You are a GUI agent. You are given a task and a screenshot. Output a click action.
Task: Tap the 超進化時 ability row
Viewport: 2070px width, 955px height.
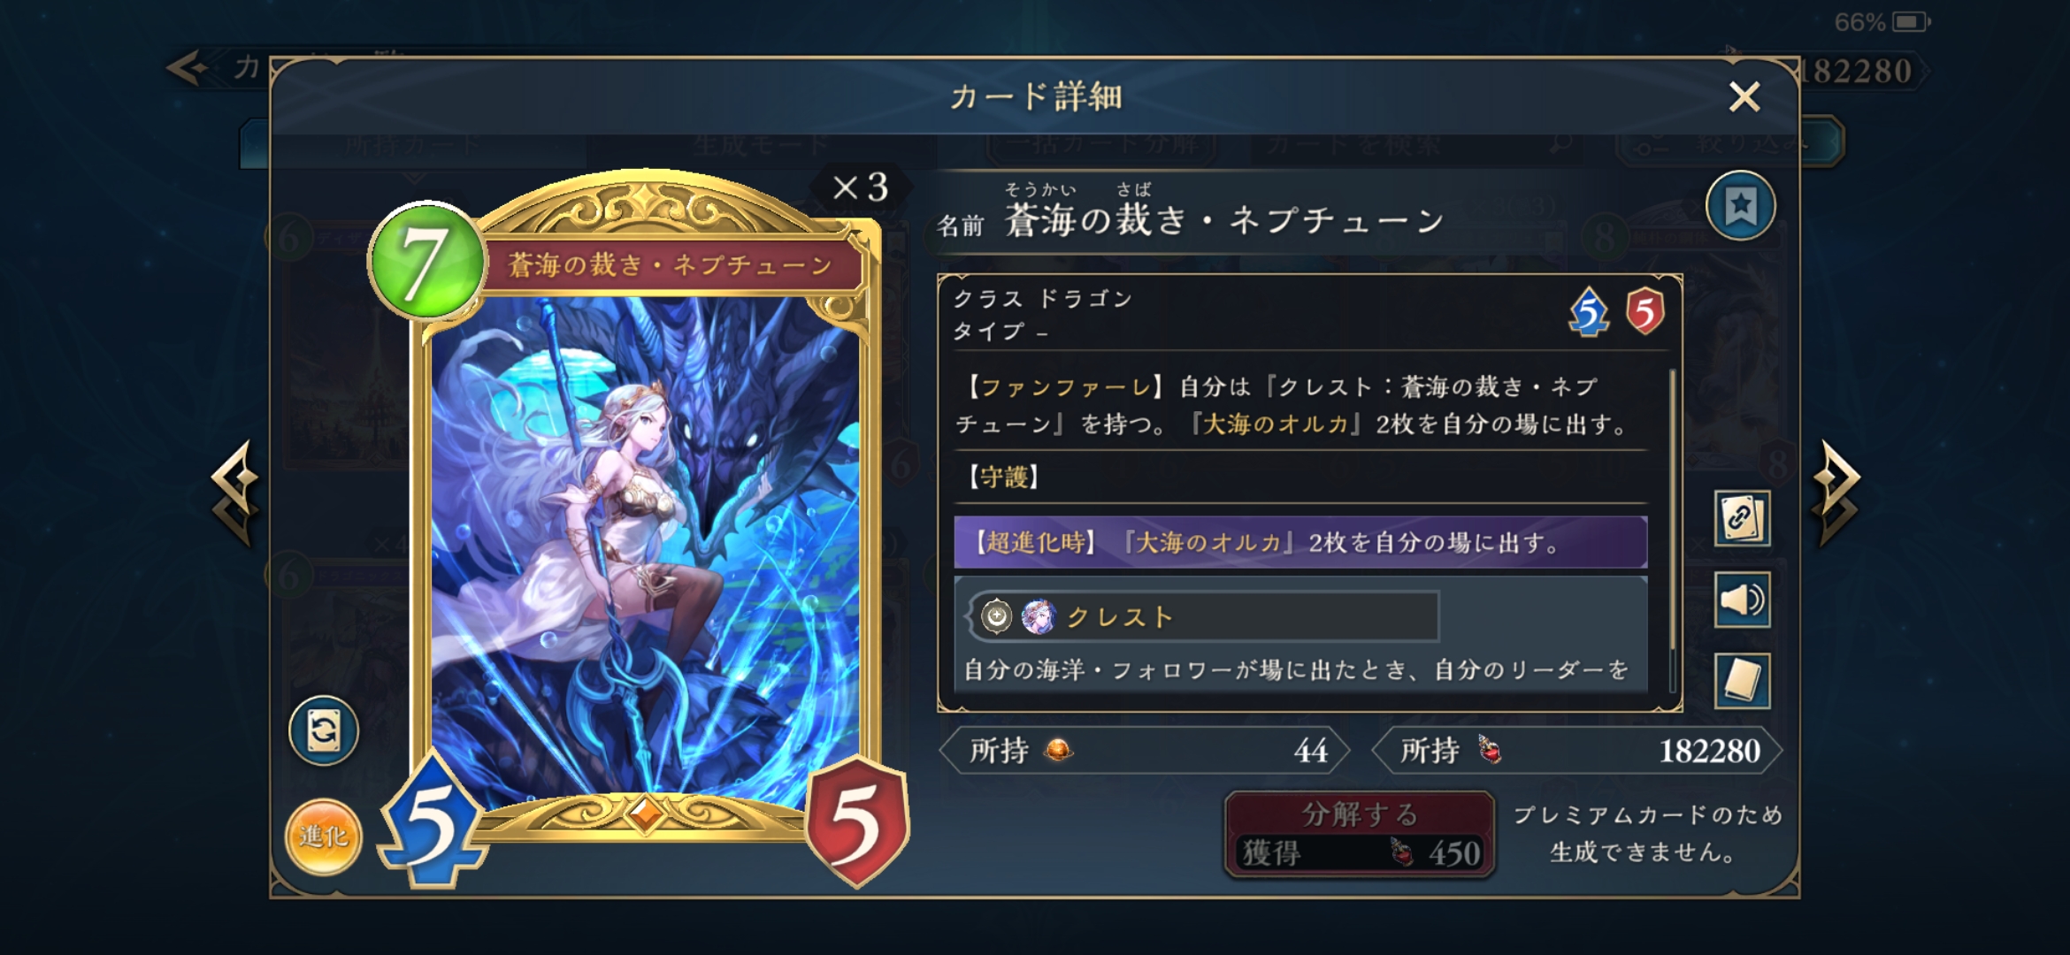coord(1300,542)
